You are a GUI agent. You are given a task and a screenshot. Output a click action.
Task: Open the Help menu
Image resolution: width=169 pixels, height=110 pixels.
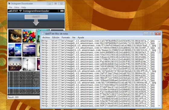(24, 7)
